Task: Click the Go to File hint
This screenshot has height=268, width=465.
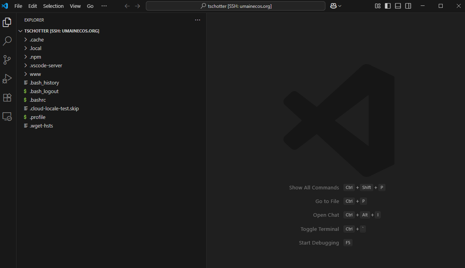Action: click(x=327, y=201)
